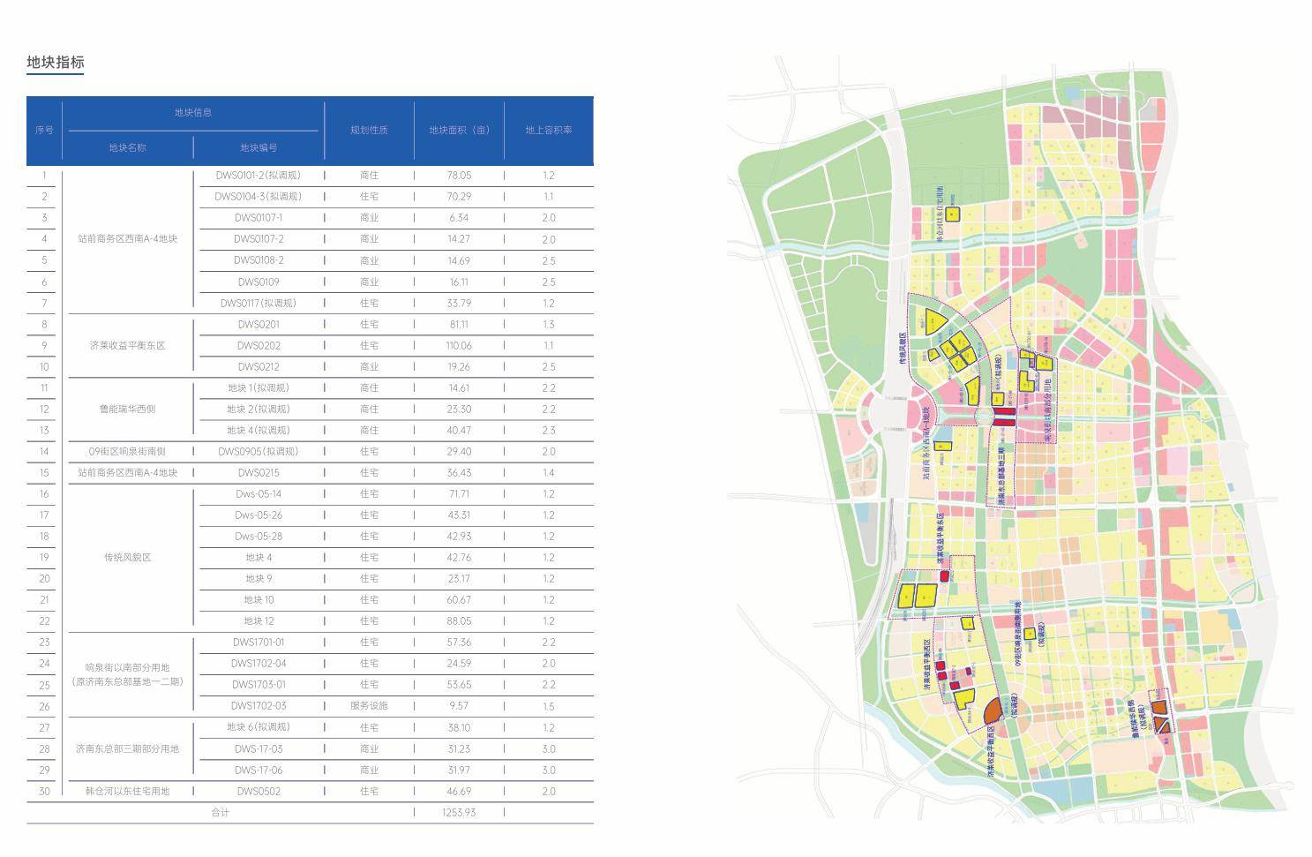Click plot code DWS0905(拟调规)
The width and height of the screenshot is (1312, 857).
pos(259,451)
